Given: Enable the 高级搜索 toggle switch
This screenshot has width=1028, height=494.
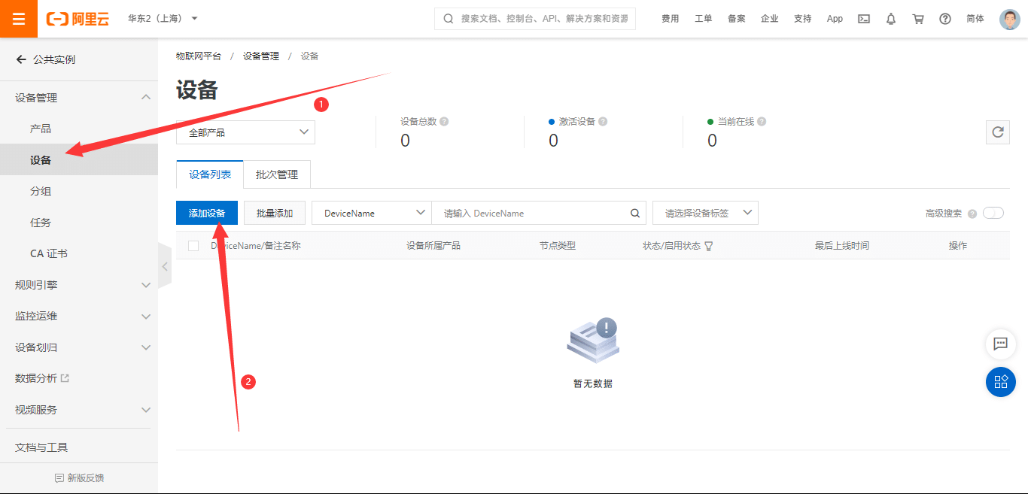Looking at the screenshot, I should pyautogui.click(x=993, y=213).
